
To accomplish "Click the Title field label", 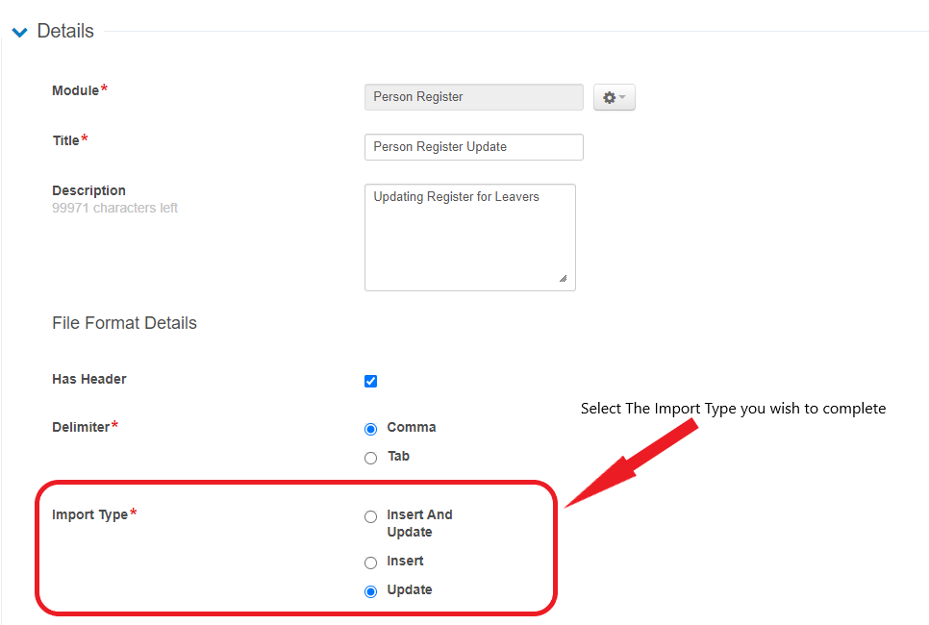I will [x=66, y=140].
